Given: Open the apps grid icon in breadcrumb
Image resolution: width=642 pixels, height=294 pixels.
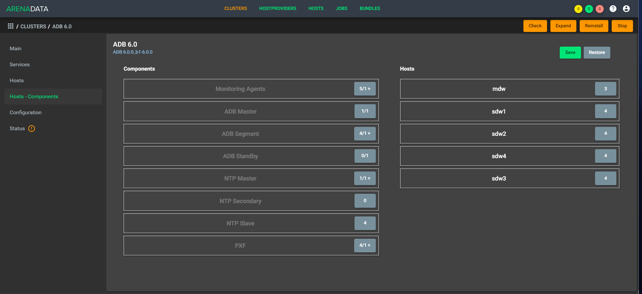Looking at the screenshot, I should (x=11, y=26).
